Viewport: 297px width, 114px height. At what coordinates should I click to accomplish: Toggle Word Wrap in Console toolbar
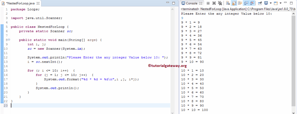tap(240, 3)
